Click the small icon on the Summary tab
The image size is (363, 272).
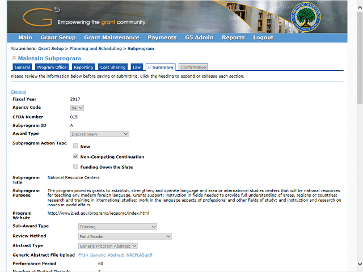[150, 67]
